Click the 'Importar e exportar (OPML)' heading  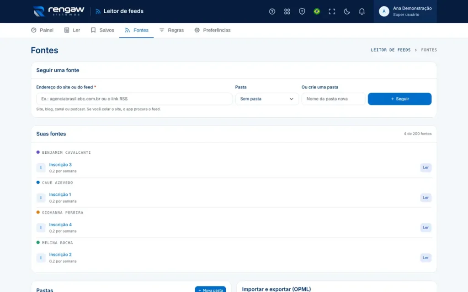point(277,289)
